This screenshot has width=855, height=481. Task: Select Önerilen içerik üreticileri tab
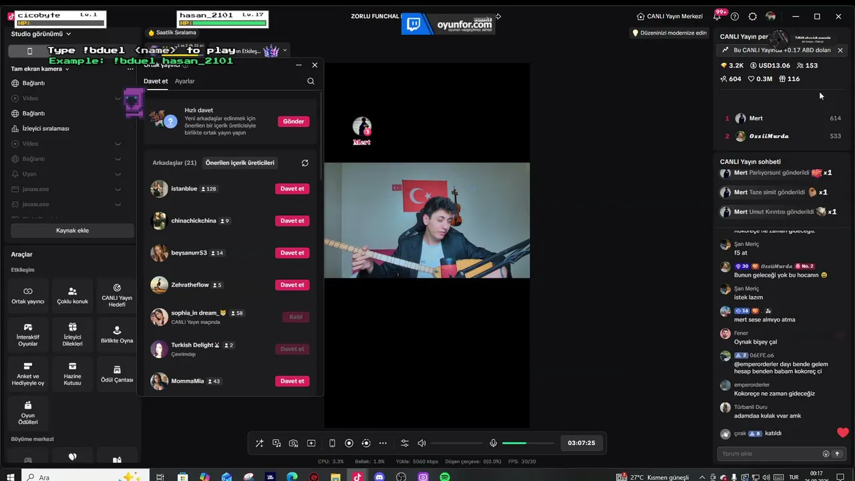point(240,163)
